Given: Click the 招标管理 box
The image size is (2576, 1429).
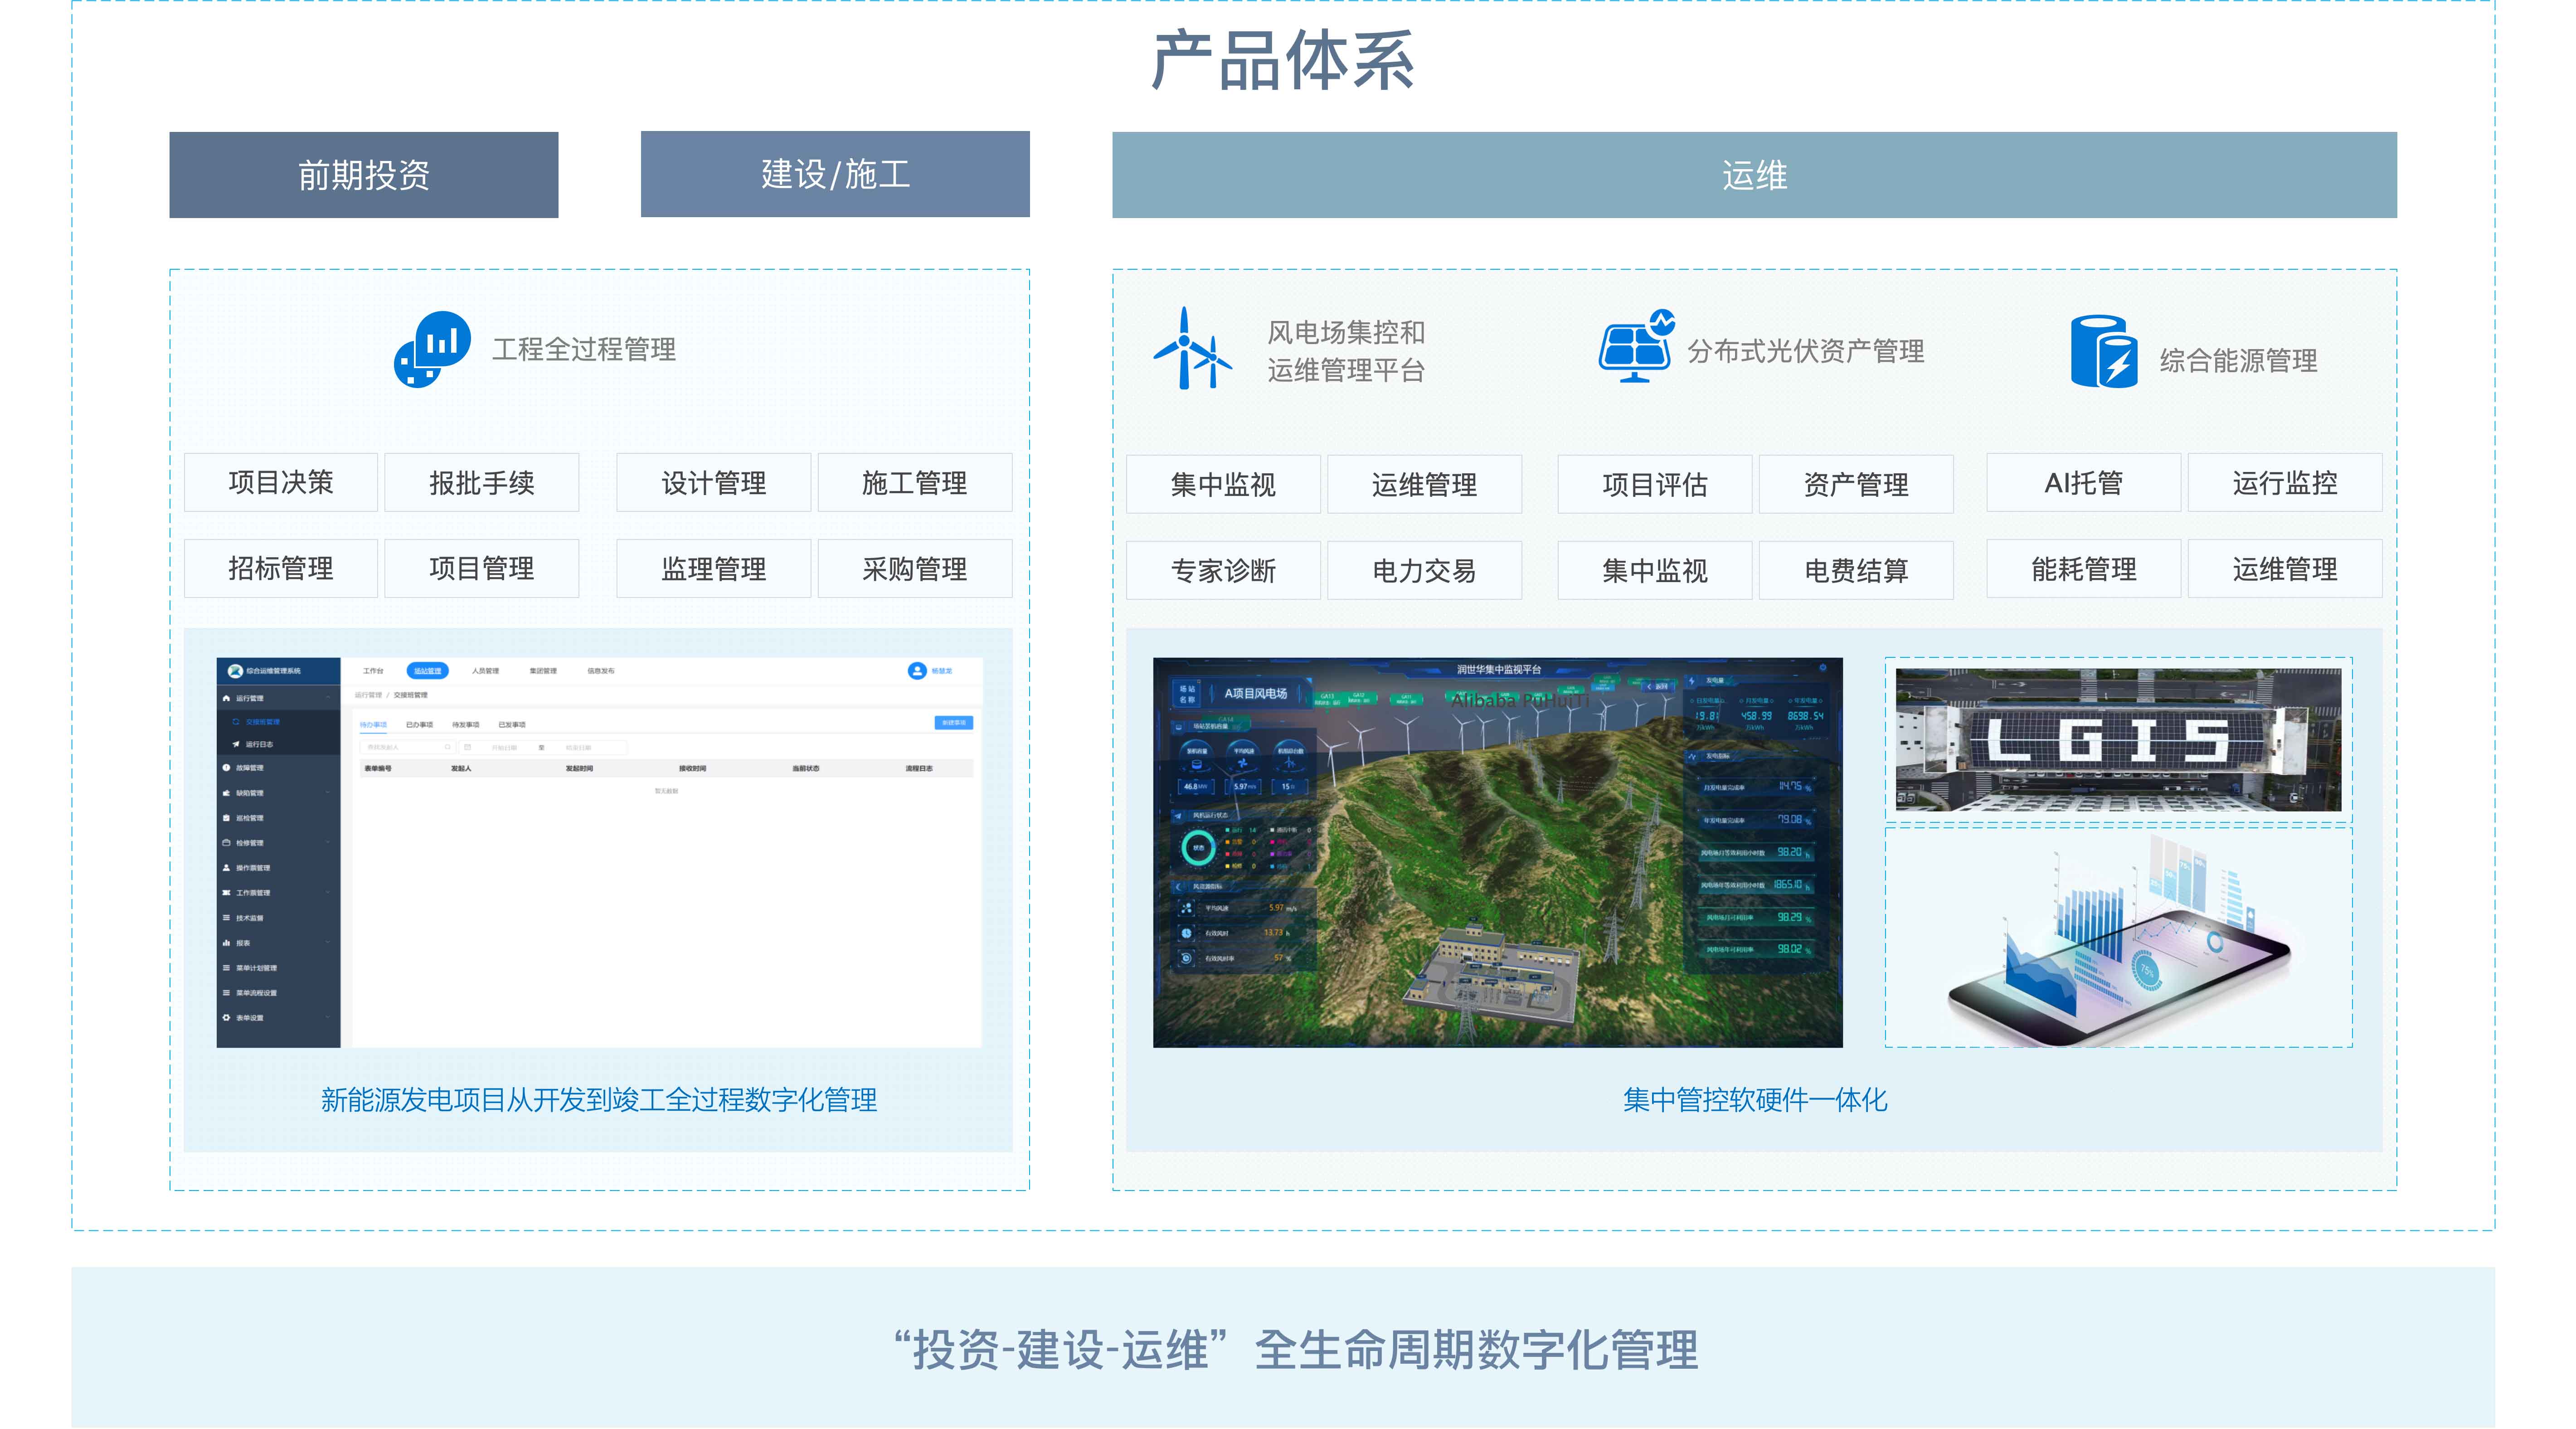Looking at the screenshot, I should pos(281,569).
